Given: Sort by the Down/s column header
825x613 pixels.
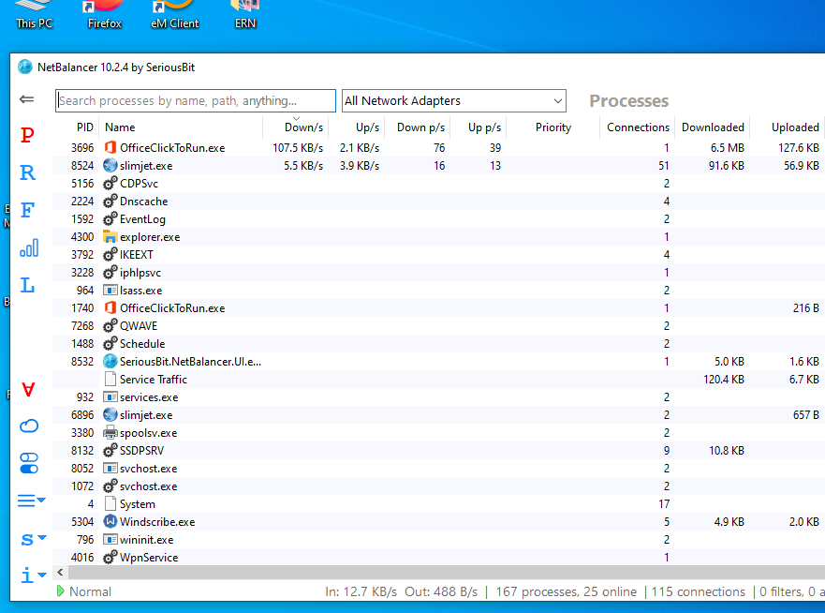Looking at the screenshot, I should click(296, 127).
